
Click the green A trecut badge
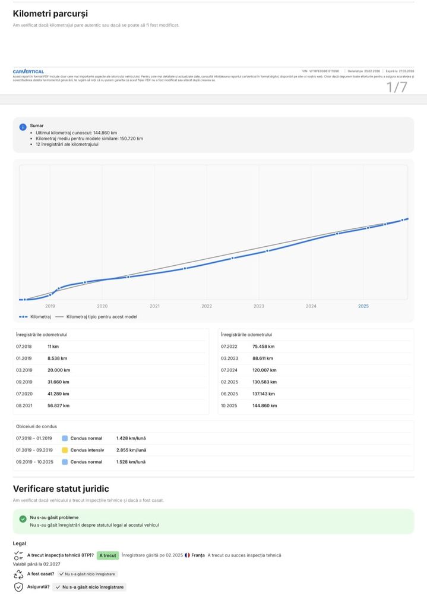pos(108,555)
